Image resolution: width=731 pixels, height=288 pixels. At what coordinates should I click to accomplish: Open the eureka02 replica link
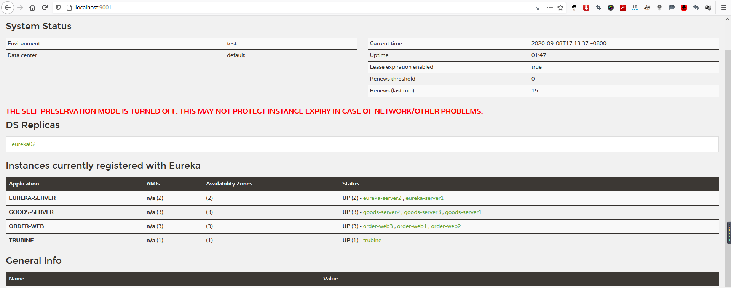[x=24, y=144]
